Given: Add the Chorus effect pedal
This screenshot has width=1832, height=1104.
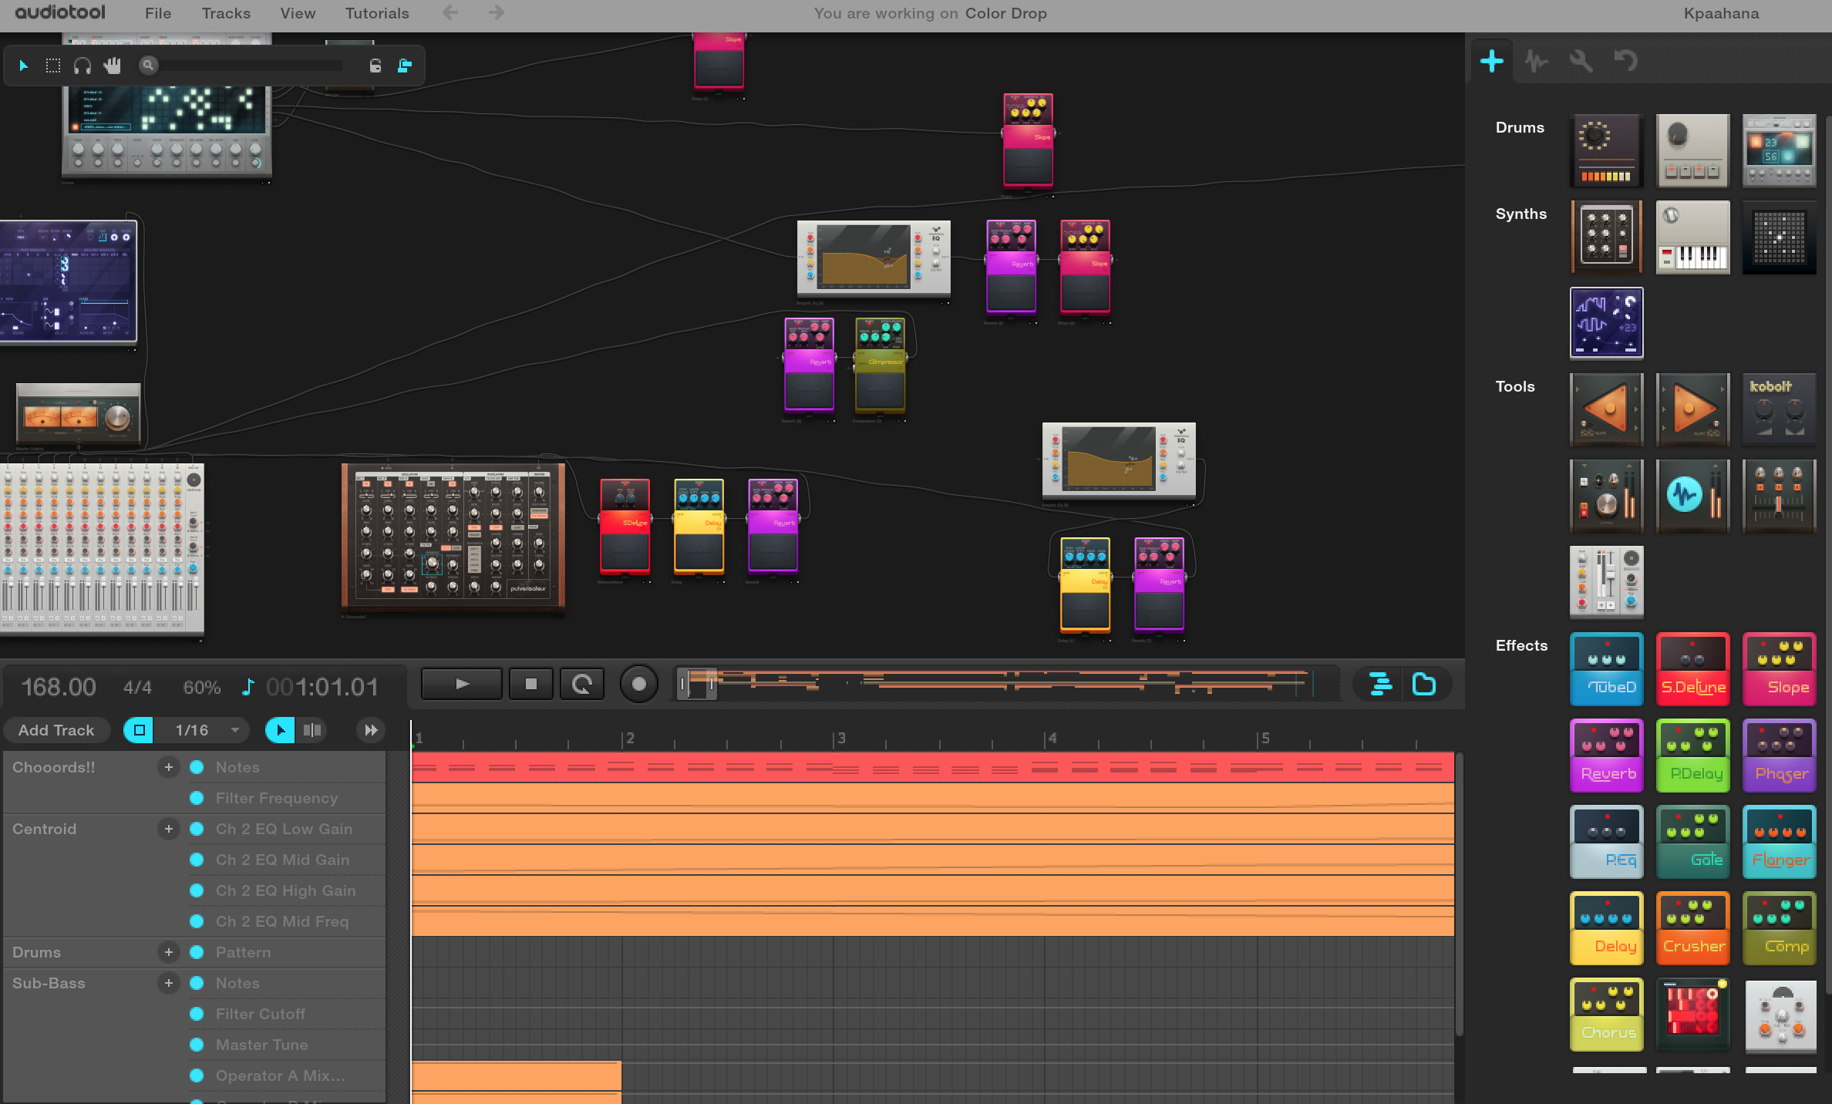Looking at the screenshot, I should [1607, 1015].
